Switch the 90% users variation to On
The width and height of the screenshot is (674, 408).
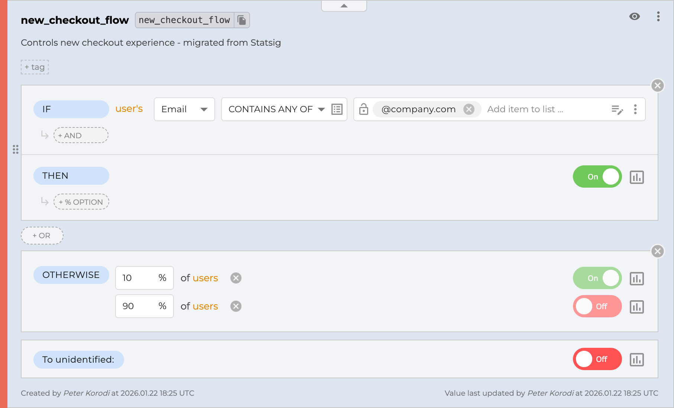[597, 306]
